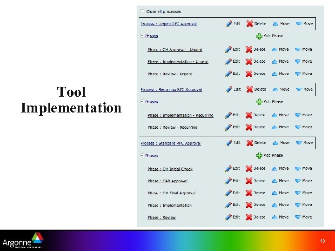This screenshot has width=335, height=251.
Task: Move CM Final Approval phase down
Action: [303, 193]
